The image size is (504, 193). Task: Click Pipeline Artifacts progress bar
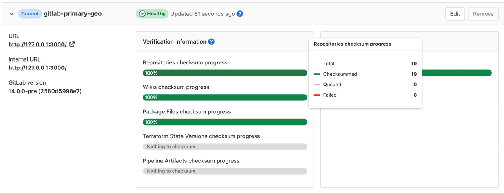point(225,171)
